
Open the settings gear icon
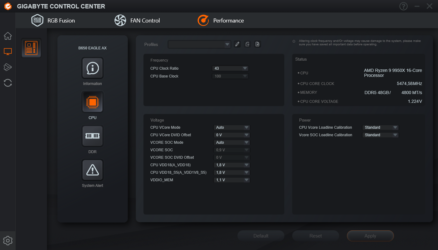coord(8,241)
